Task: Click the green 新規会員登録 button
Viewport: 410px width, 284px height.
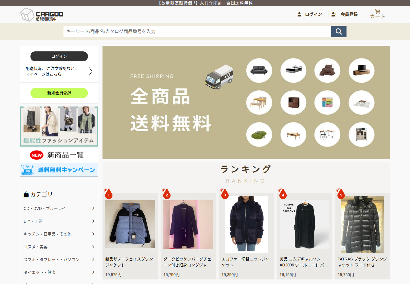Action: [x=59, y=93]
